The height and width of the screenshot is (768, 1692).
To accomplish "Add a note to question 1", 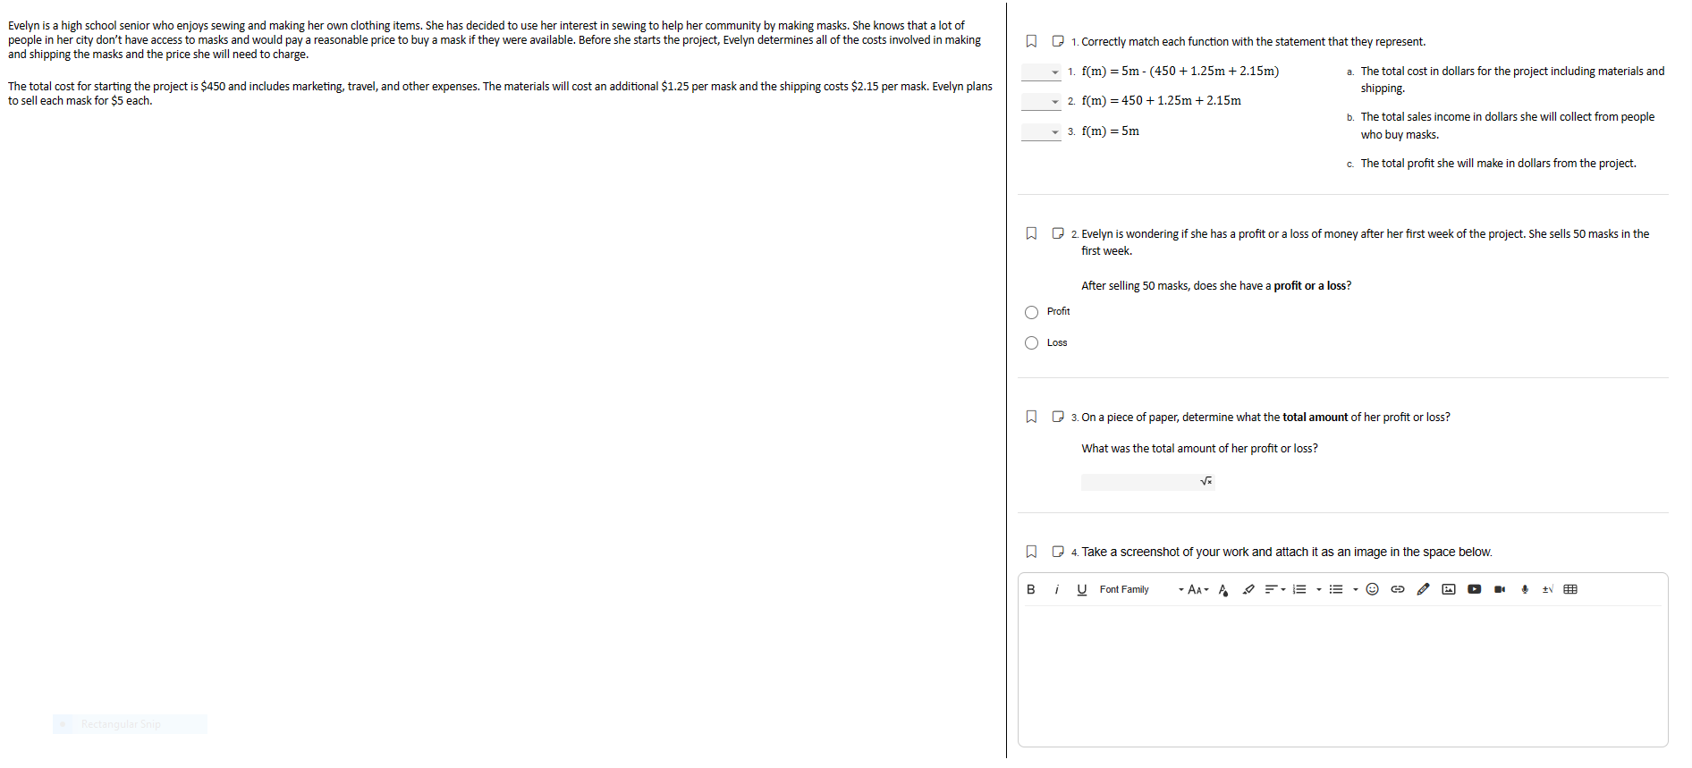I will [x=1058, y=41].
